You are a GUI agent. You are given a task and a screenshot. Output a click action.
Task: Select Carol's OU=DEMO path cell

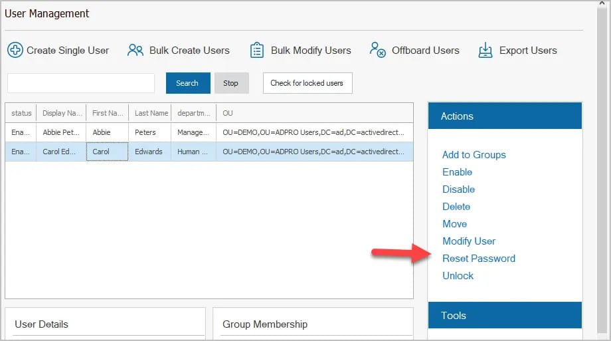tap(314, 152)
